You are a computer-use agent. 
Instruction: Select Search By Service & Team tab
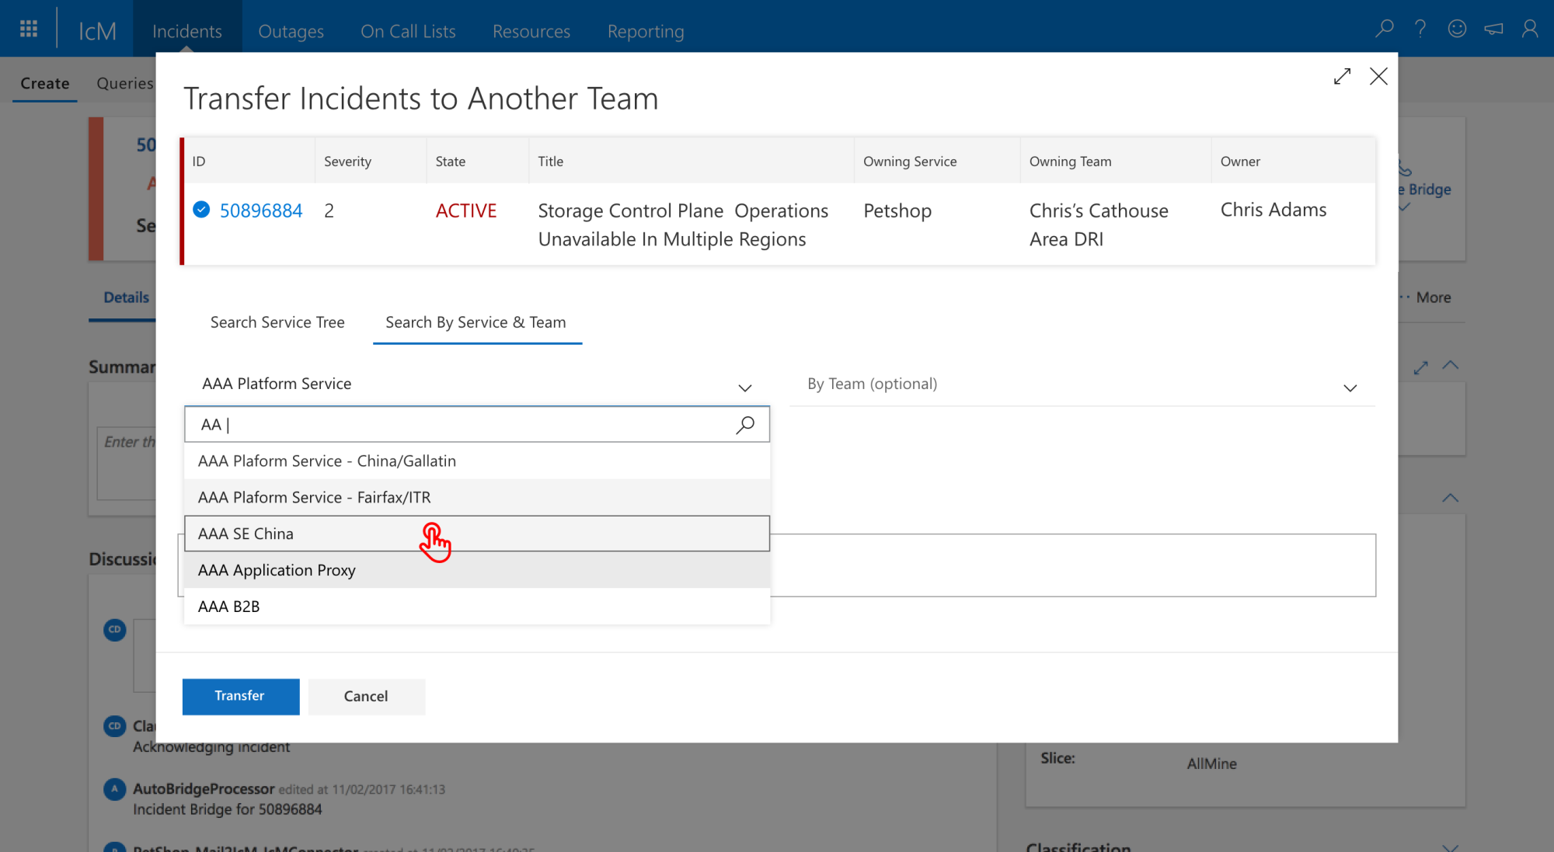[476, 322]
